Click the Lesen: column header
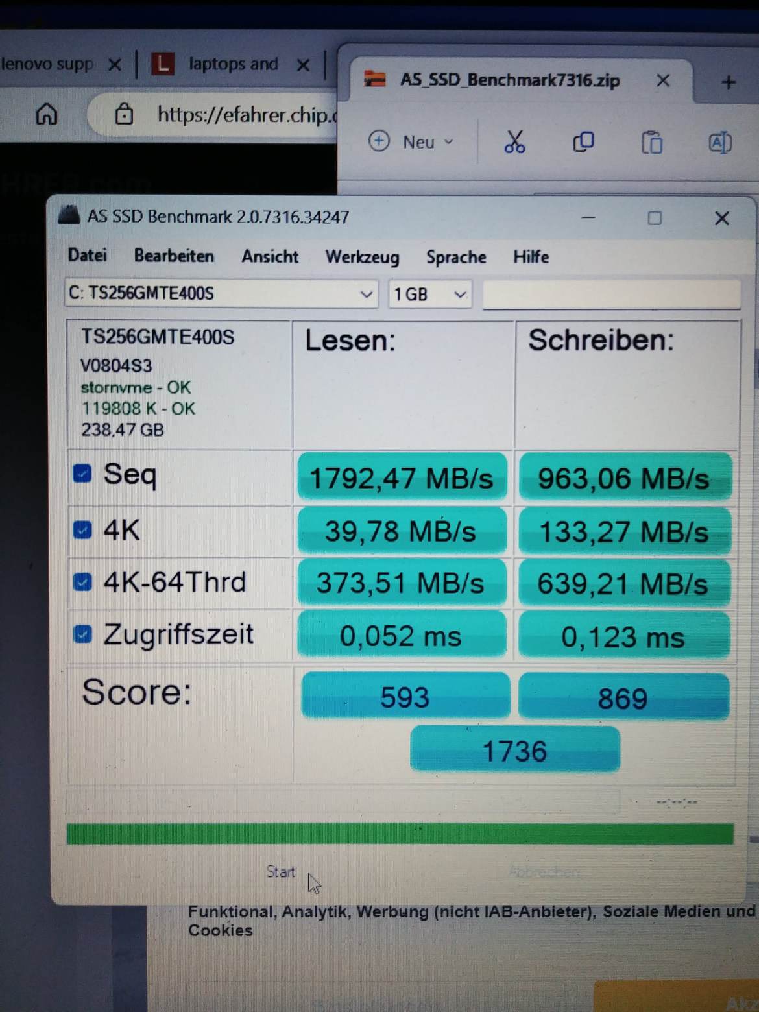759x1012 pixels. (350, 341)
